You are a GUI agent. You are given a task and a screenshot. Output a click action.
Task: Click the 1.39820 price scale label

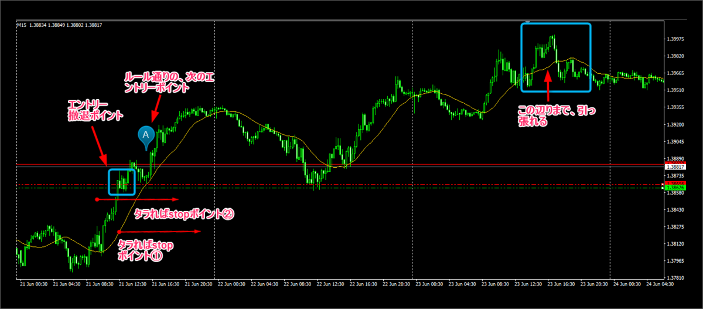point(676,56)
